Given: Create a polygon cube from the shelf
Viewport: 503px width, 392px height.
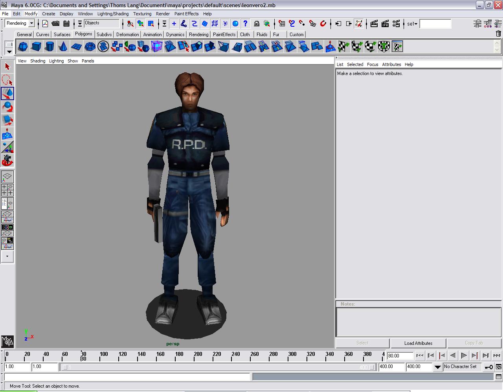Looking at the screenshot, I should point(36,47).
